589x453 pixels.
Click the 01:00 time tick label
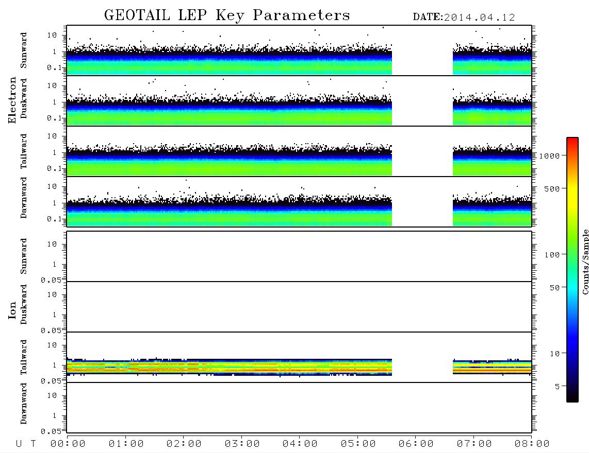(x=126, y=444)
